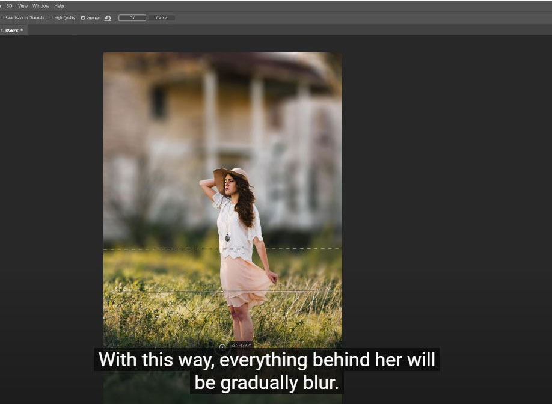Uncheck the Preview checkbox

click(x=83, y=18)
